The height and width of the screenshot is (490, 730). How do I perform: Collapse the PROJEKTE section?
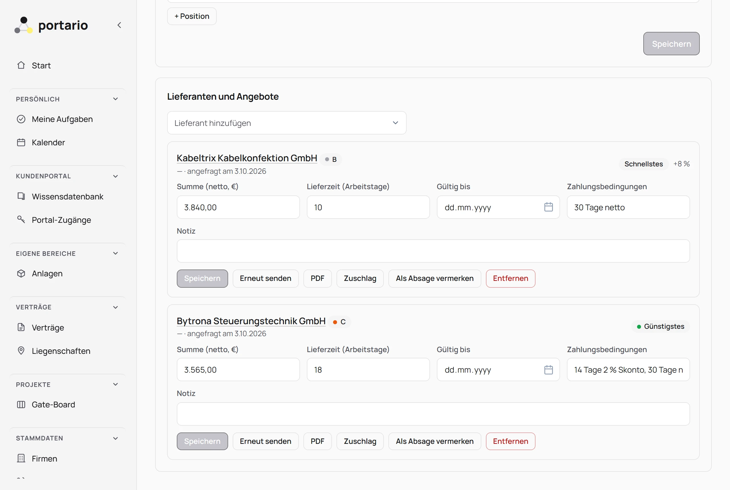(x=115, y=384)
